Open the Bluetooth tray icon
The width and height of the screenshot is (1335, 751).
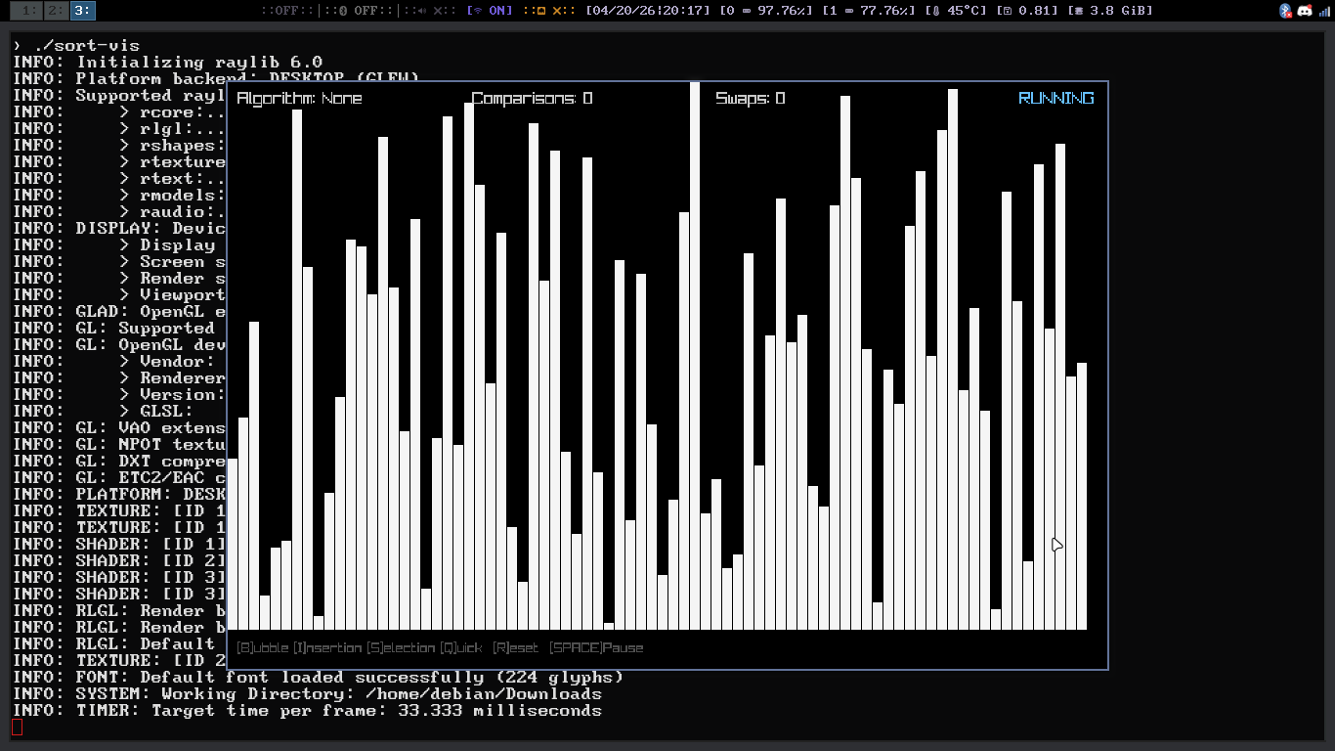pyautogui.click(x=1286, y=11)
